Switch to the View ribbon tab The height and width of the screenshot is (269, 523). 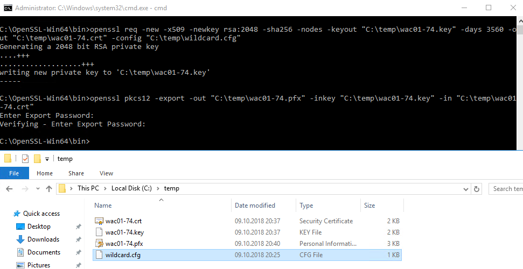coord(106,173)
